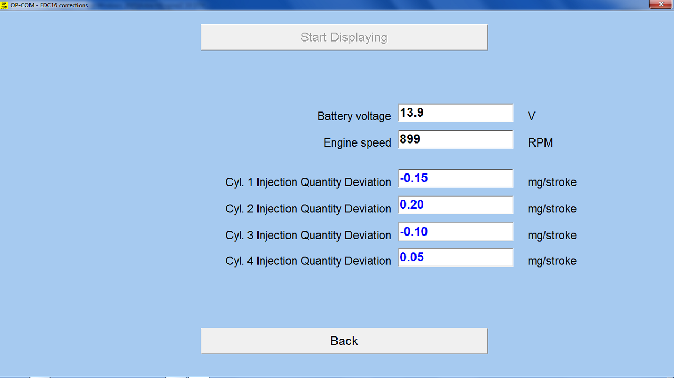
Task: Select the Battery voltage value field
Action: pos(455,113)
